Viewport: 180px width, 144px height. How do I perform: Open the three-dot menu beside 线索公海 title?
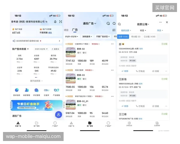160,22
